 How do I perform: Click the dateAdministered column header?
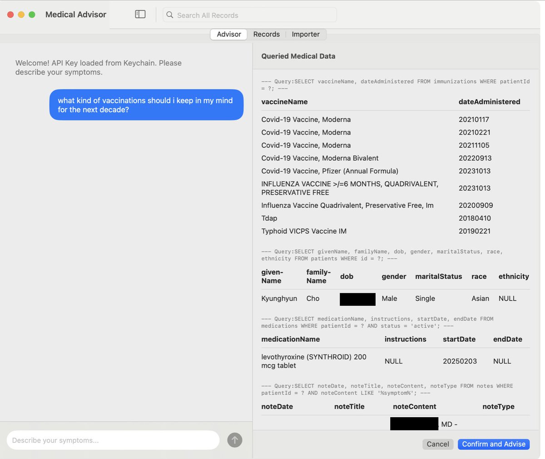(490, 102)
